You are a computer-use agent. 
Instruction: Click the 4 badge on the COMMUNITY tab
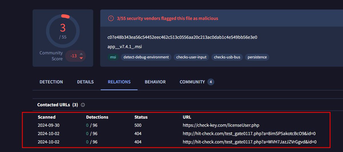coord(211,82)
